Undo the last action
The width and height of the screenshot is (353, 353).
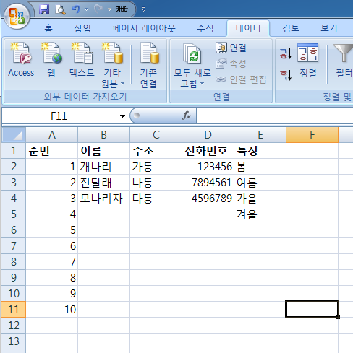(x=76, y=9)
